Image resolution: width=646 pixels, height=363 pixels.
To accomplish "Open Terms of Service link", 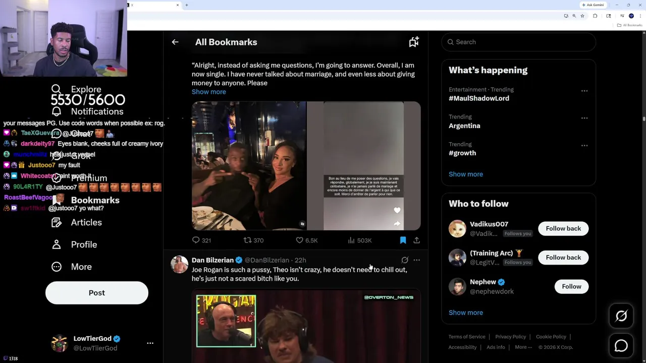I will [x=467, y=337].
